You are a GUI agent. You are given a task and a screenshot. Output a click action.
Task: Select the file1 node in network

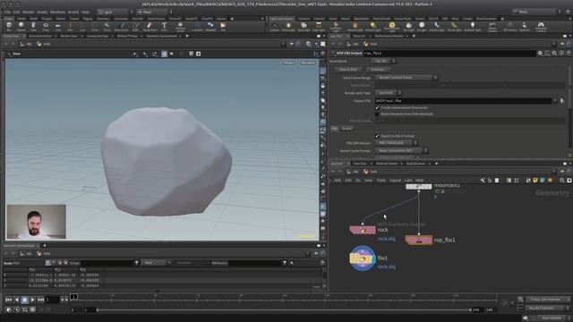pos(363,258)
